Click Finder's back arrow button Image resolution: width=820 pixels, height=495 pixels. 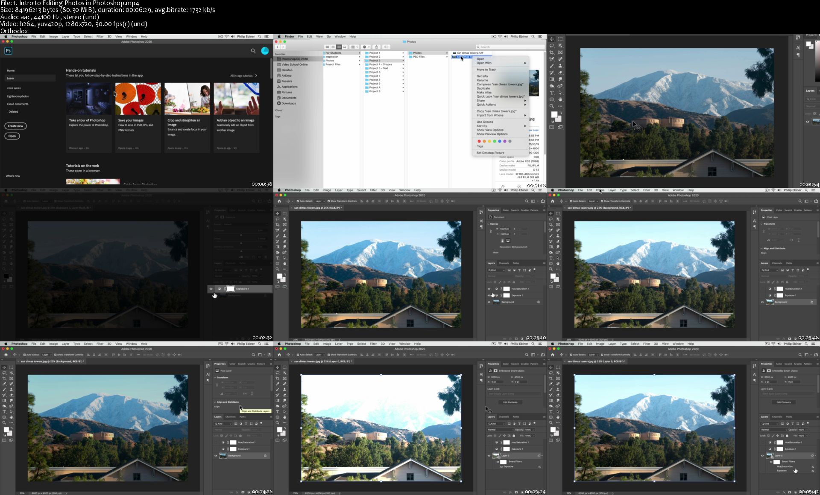coord(278,47)
